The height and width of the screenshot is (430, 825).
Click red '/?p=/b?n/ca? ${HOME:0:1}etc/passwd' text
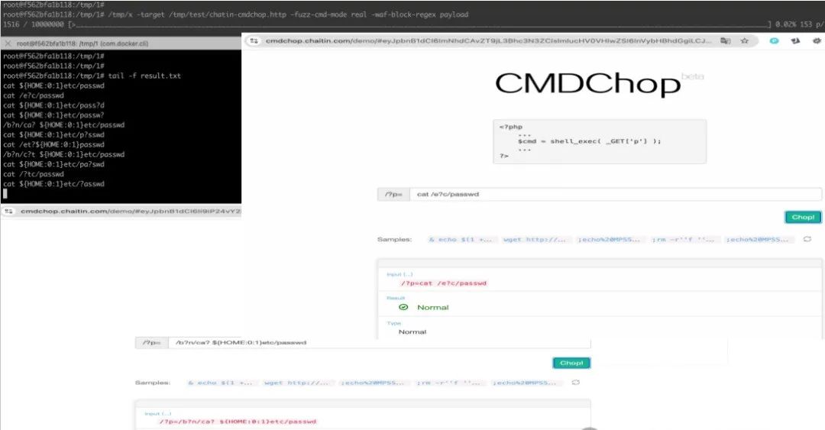pos(238,422)
